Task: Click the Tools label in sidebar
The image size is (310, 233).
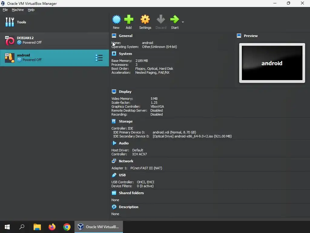Action: pyautogui.click(x=21, y=22)
